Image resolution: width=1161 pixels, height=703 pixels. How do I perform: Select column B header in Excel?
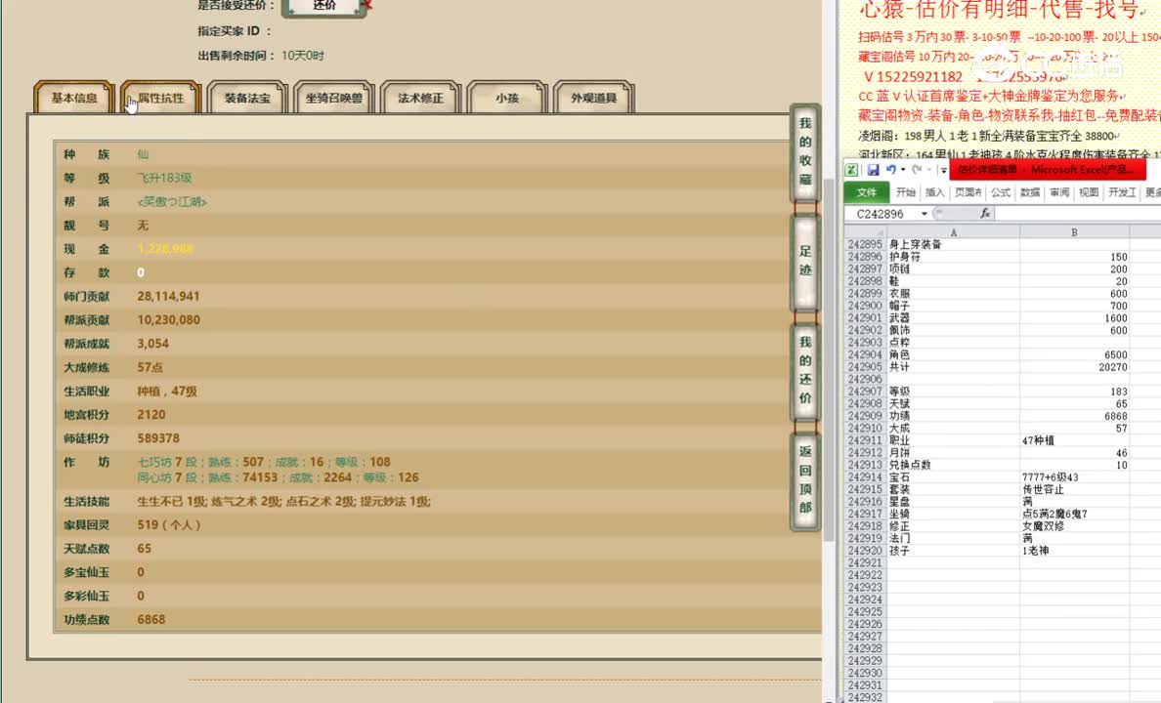coord(1074,232)
